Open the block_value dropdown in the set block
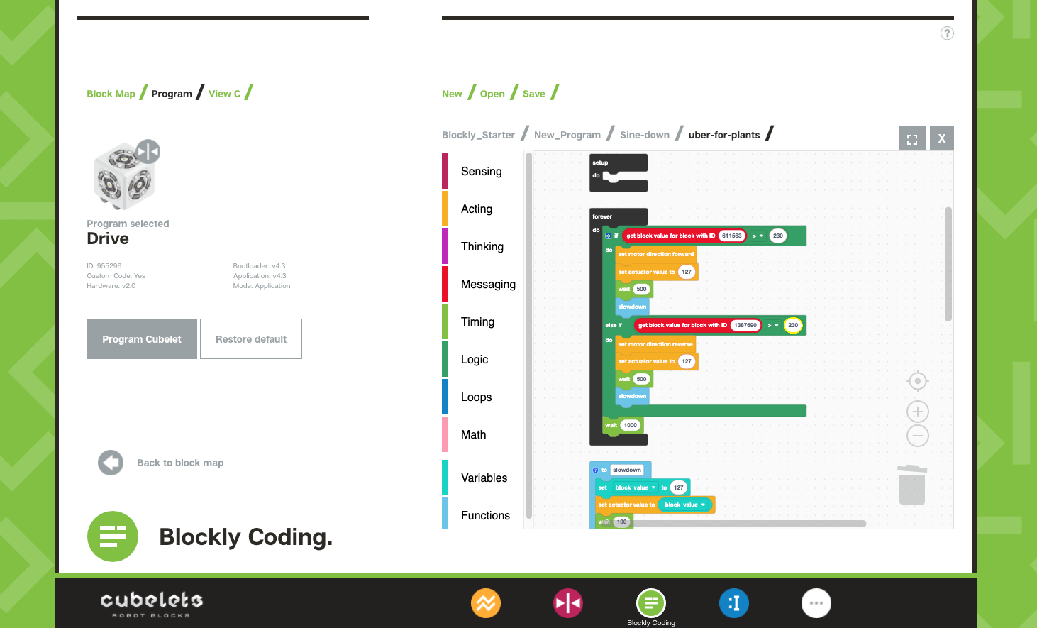 (636, 487)
